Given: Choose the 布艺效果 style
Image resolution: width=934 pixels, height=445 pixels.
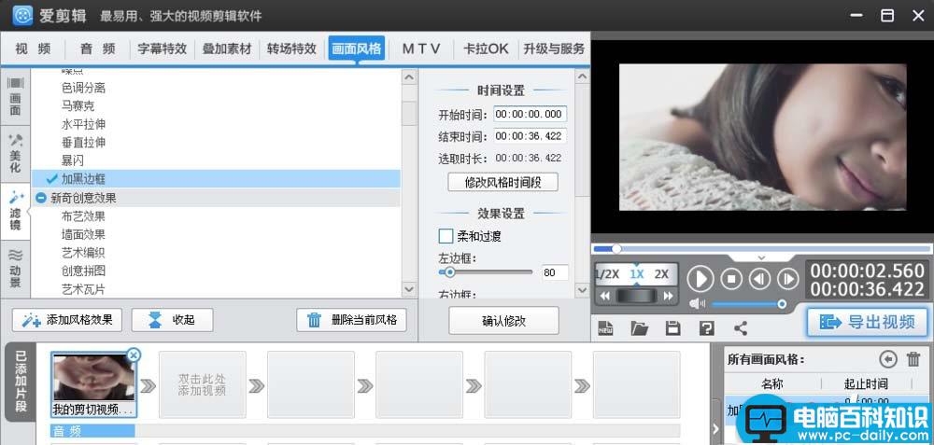Looking at the screenshot, I should click(x=83, y=216).
